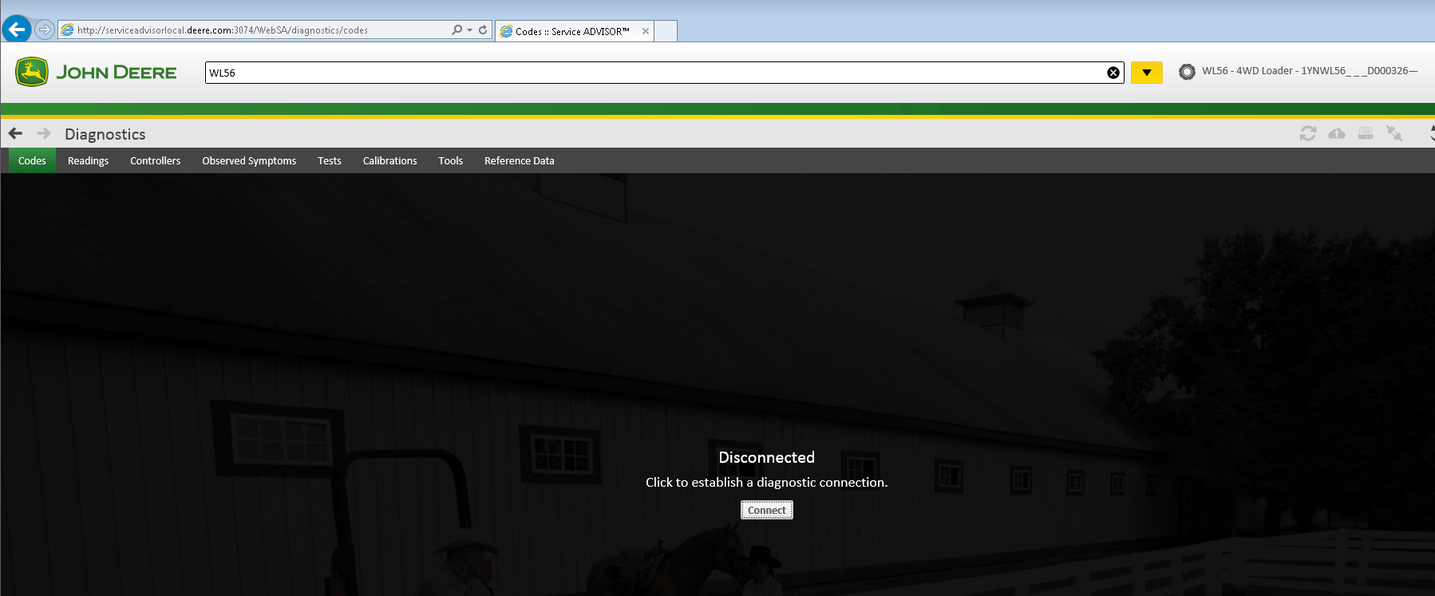The image size is (1435, 596).
Task: Click the machine tire icon
Action: [1187, 72]
